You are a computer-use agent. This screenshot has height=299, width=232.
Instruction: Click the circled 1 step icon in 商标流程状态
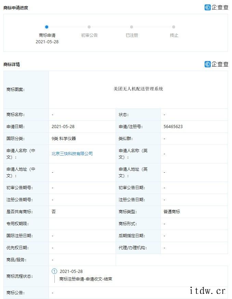point(54,271)
